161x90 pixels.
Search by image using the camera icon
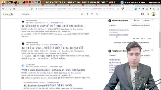(x=92, y=14)
